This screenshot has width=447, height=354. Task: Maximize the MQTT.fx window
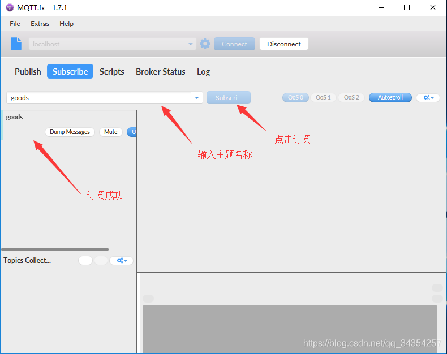[x=407, y=7]
